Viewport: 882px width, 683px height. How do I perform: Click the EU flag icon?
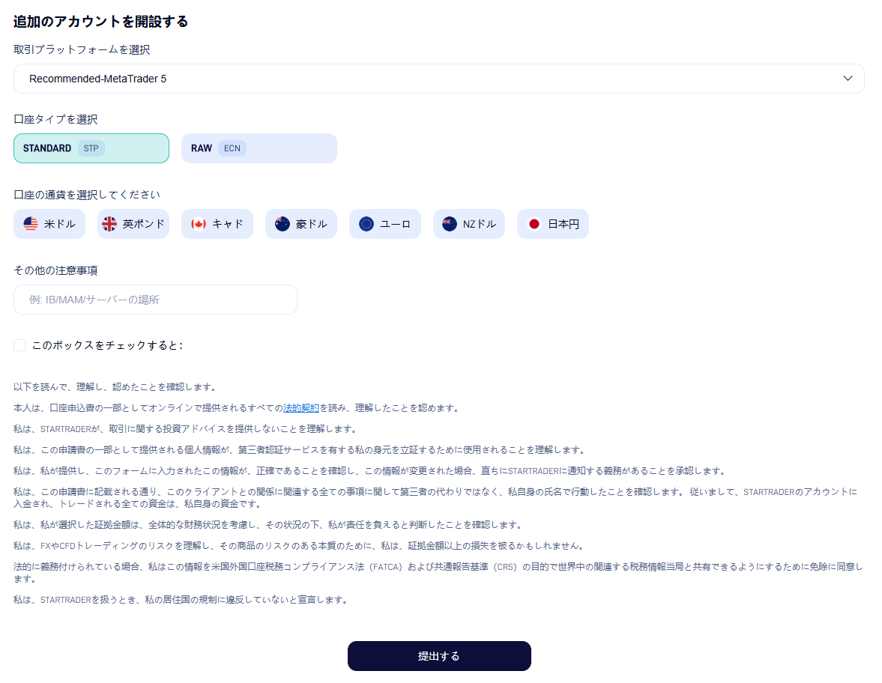coord(366,224)
